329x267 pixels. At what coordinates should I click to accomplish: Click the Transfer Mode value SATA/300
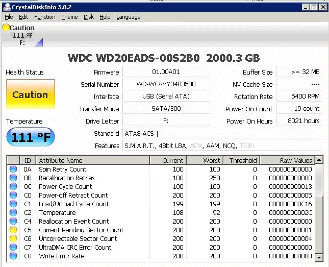(166, 109)
